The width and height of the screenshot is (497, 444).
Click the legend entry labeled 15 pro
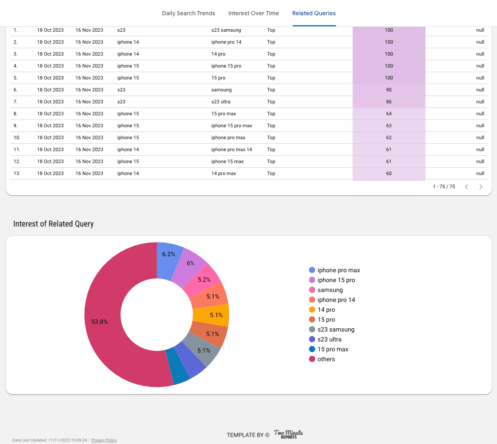coord(326,319)
